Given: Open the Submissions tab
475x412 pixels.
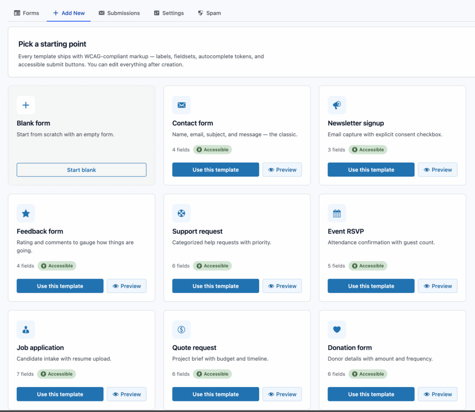Looking at the screenshot, I should pos(119,13).
